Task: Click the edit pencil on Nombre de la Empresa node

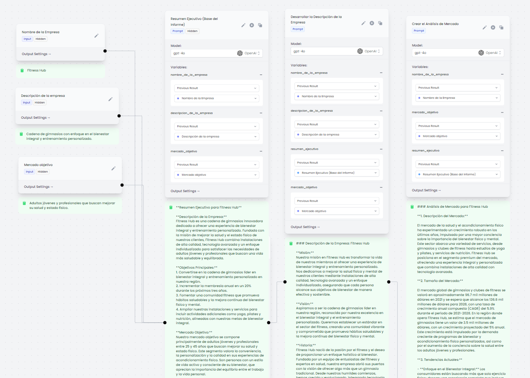Action: (x=96, y=36)
